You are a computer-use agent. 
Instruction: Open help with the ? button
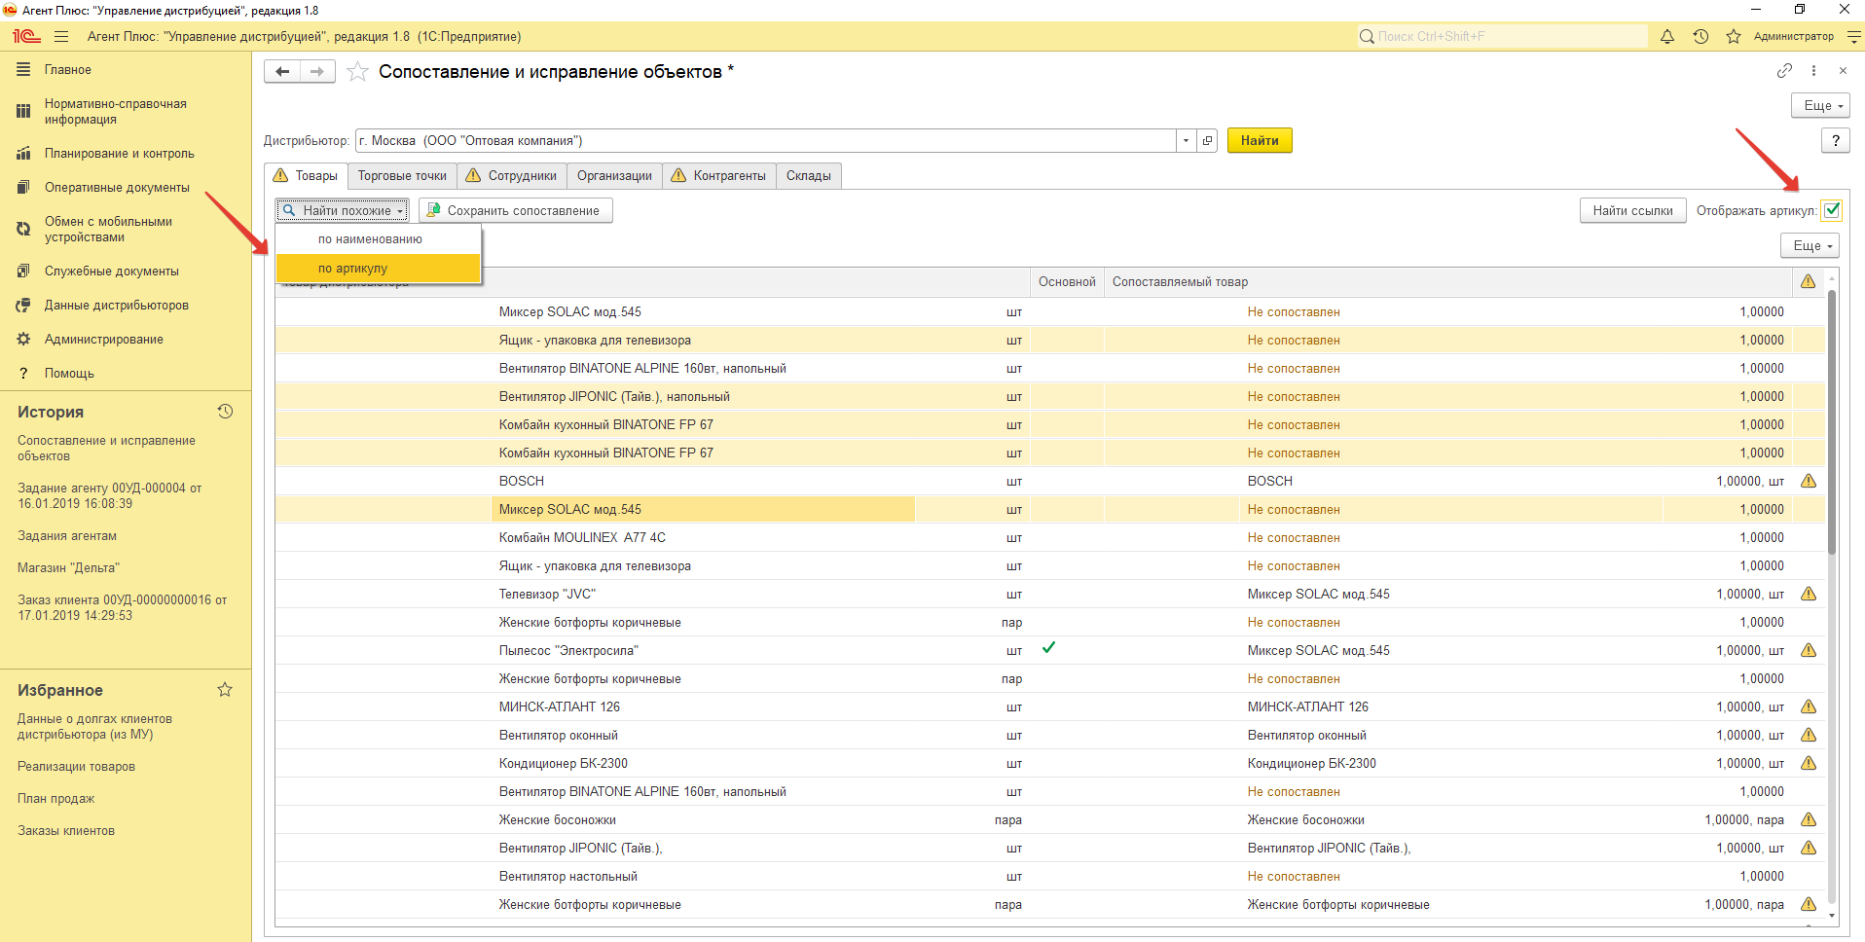(1835, 140)
